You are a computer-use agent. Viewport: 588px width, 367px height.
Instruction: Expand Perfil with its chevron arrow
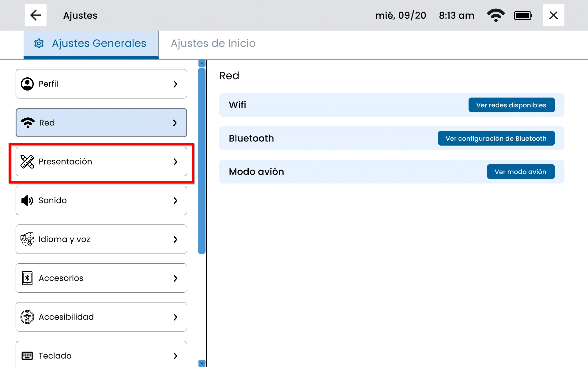click(175, 84)
